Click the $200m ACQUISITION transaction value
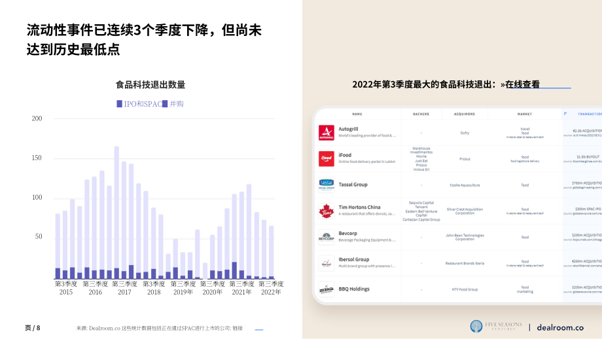Screen dimensions: 602x339 (587, 287)
